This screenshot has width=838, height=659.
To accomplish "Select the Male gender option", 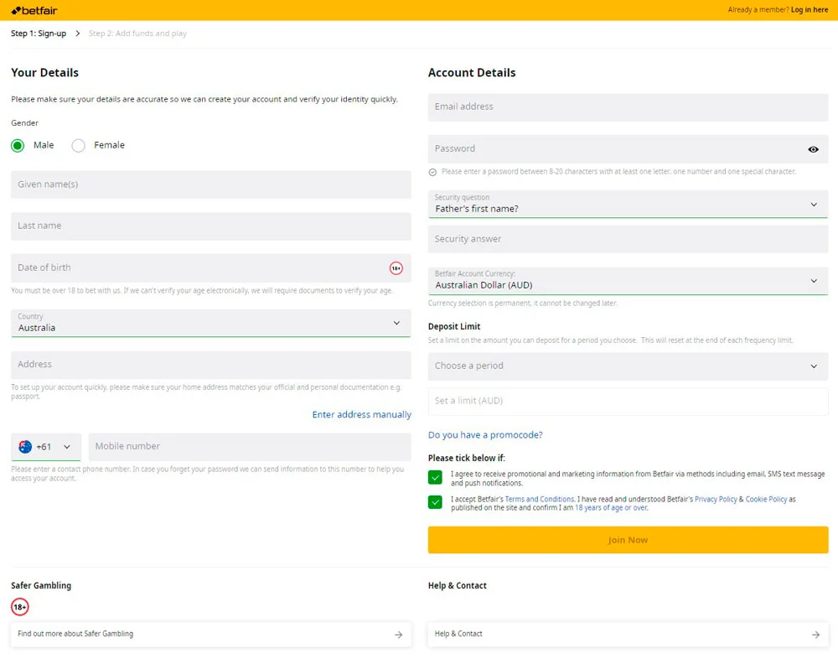I will click(18, 146).
